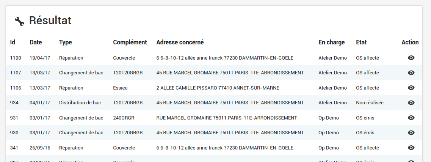
Task: Sort table by Id column header
Action: (x=13, y=42)
